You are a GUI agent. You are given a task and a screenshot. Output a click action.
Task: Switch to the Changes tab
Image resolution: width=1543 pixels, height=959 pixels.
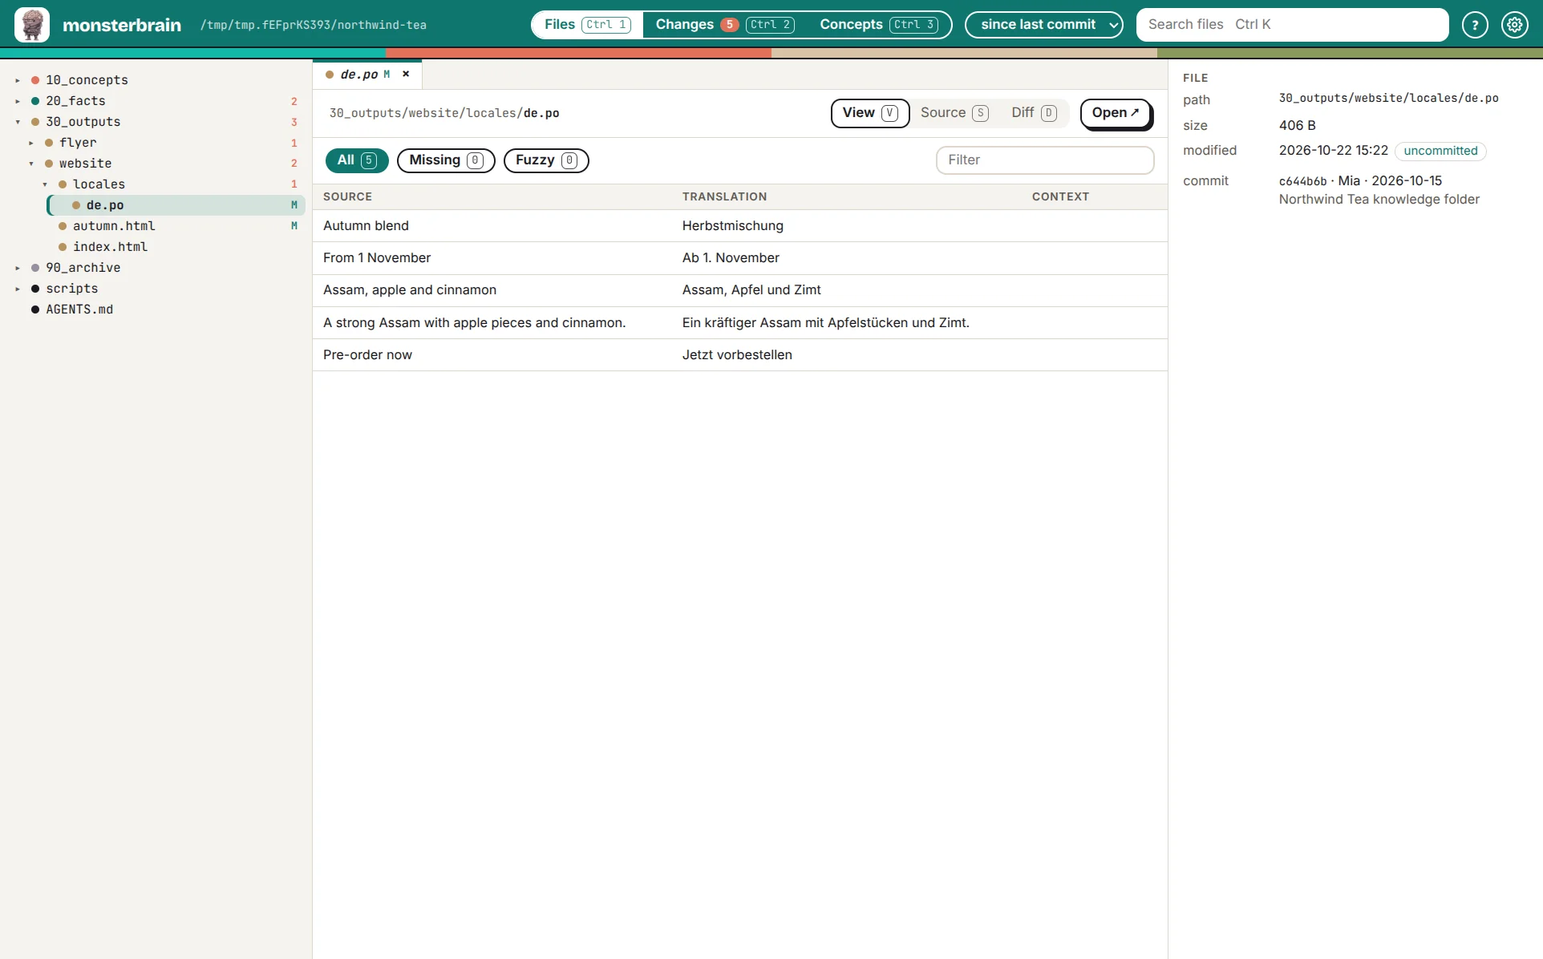pyautogui.click(x=724, y=25)
